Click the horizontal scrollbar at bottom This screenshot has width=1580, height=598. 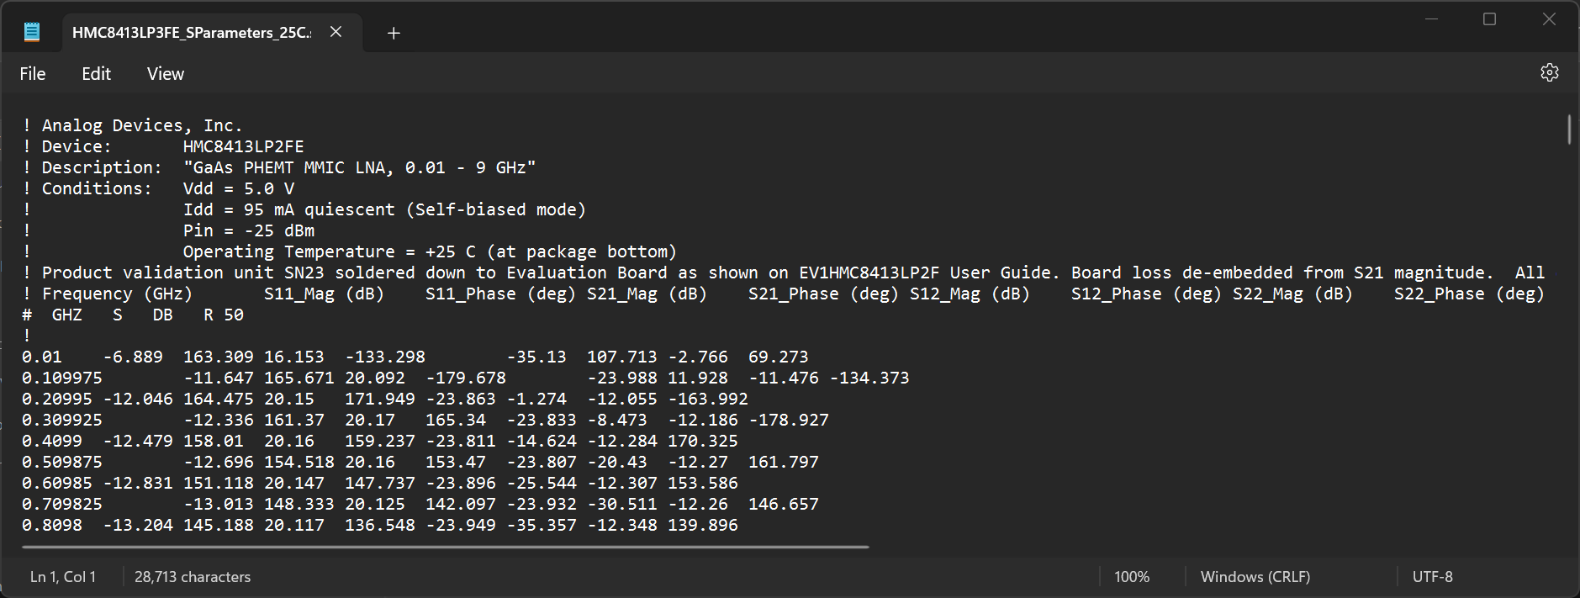coord(445,547)
